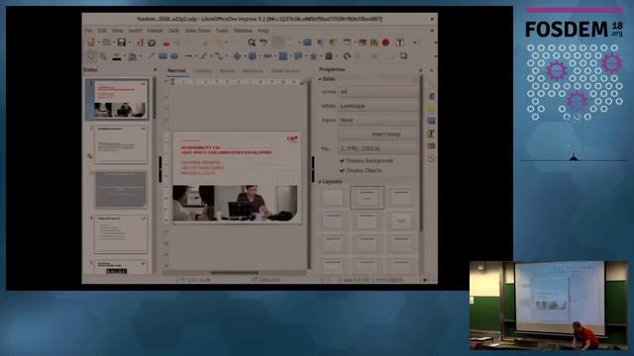The height and width of the screenshot is (356, 634).
Task: Click the Slides panel vertical scrollbar
Action: (155, 99)
